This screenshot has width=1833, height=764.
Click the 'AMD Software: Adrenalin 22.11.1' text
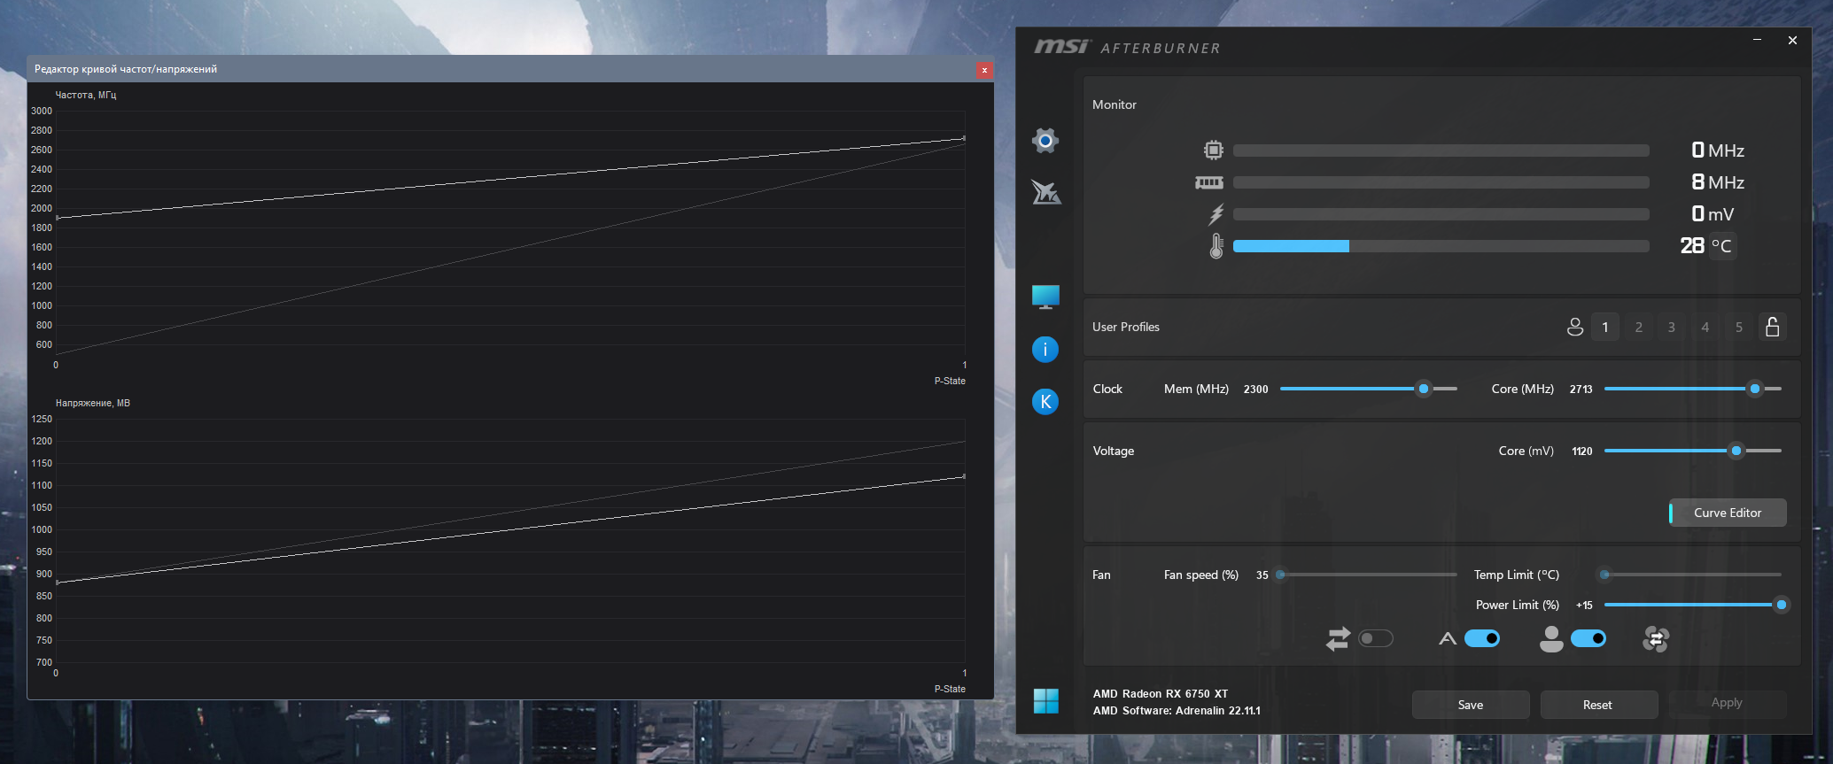(1177, 711)
